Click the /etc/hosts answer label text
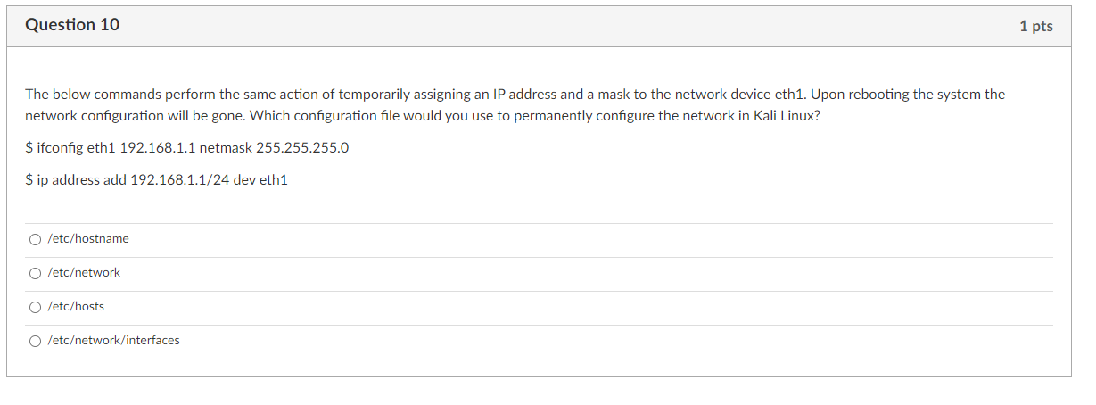Screen dimensions: 1096x405 (x=76, y=307)
